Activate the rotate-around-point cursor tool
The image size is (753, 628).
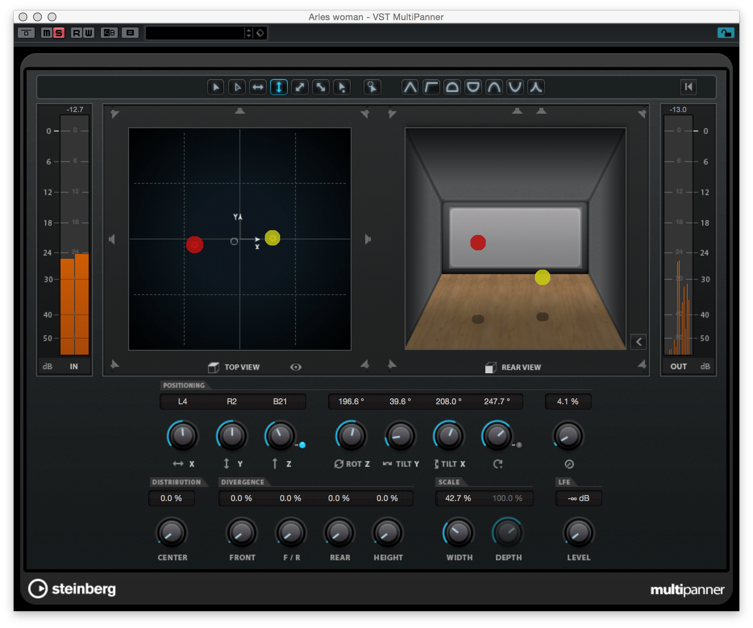tap(372, 87)
